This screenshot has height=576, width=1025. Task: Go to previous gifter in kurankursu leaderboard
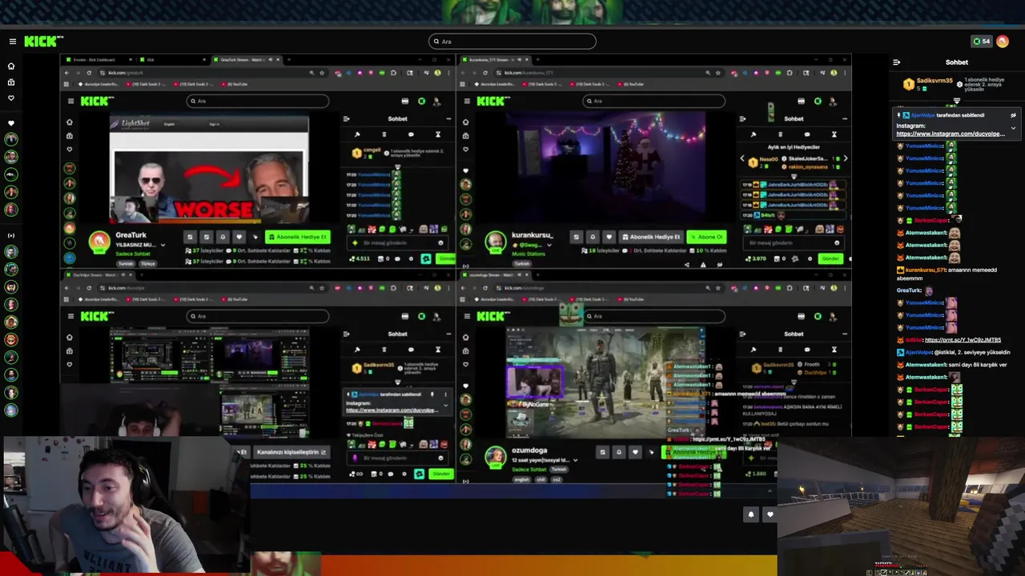[742, 159]
